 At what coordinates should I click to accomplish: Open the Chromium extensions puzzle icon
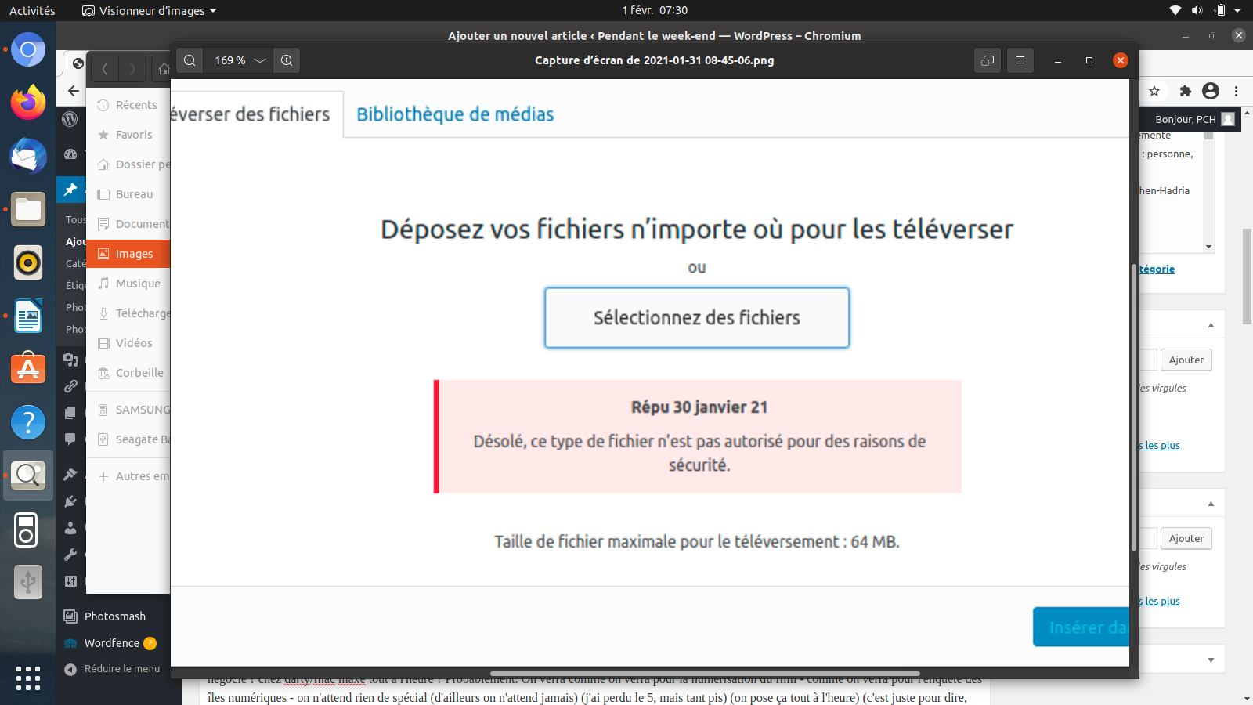[1185, 91]
